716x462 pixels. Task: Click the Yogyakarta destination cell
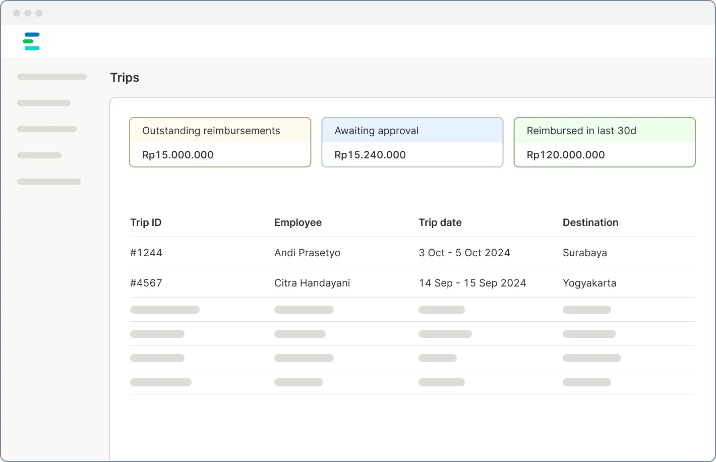[589, 283]
